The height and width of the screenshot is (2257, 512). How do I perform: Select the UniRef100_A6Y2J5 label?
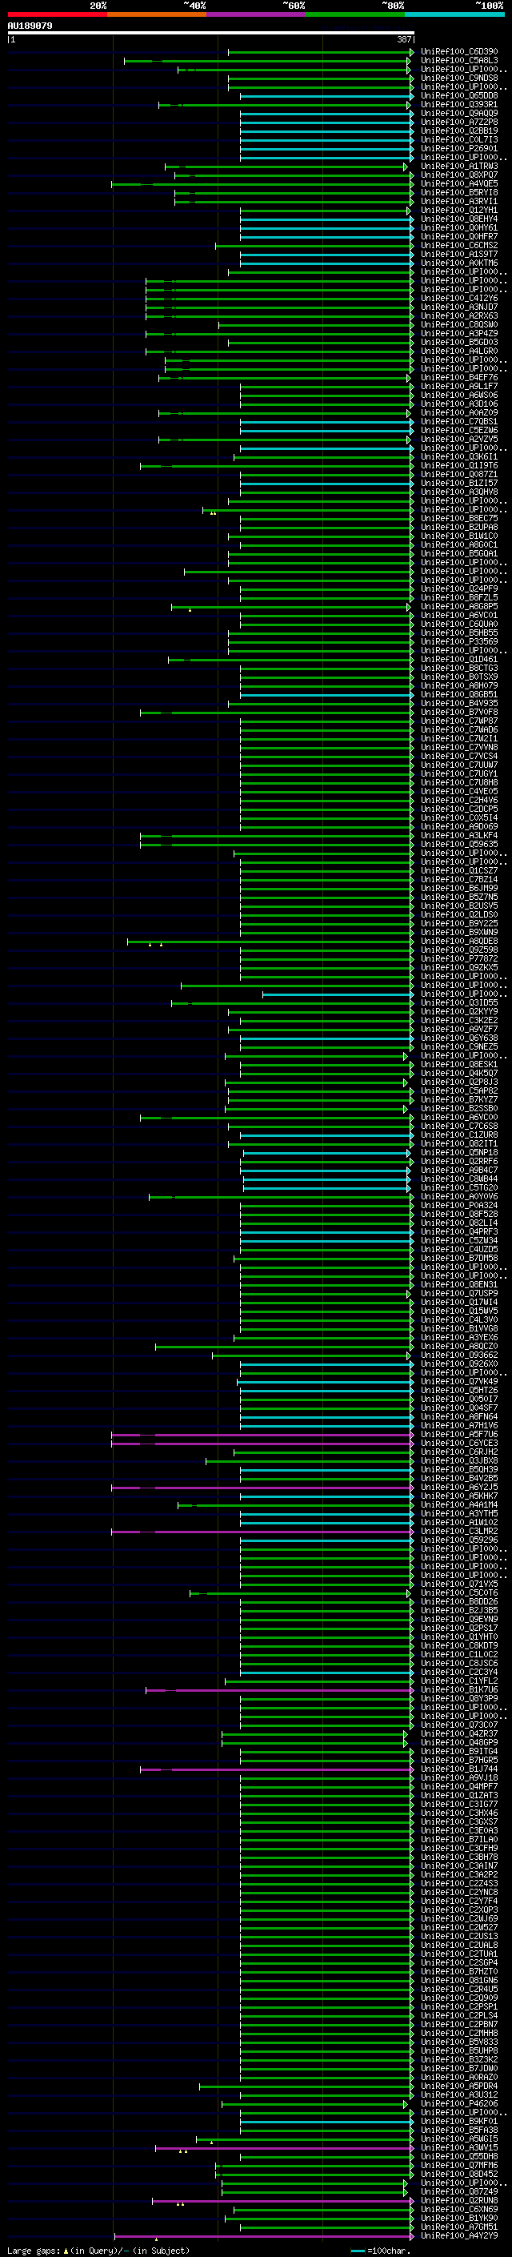click(x=458, y=1488)
